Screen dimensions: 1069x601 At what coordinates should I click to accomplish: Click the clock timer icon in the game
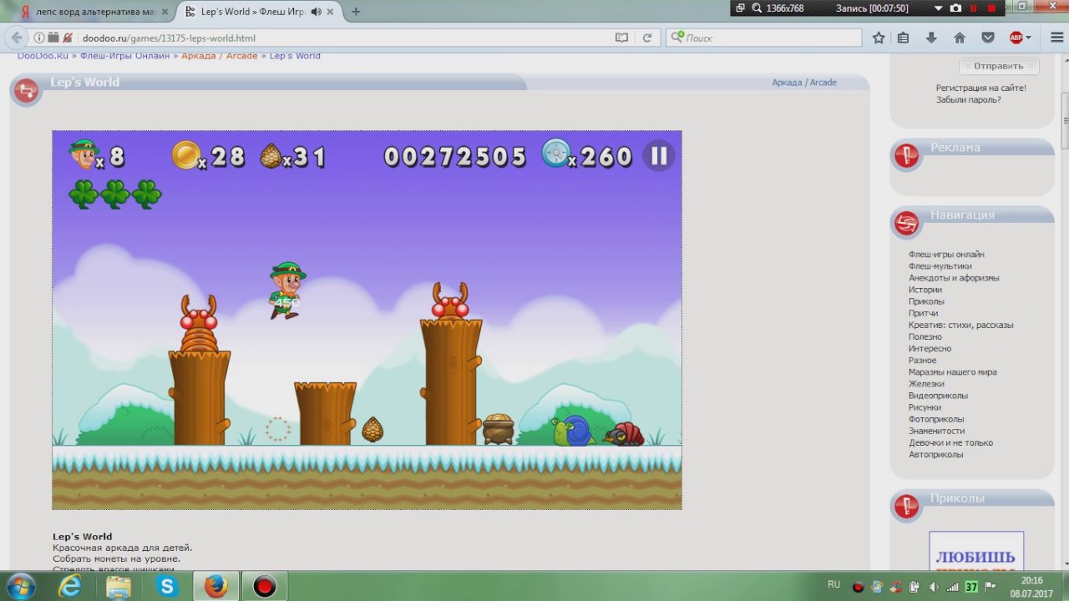pyautogui.click(x=555, y=154)
